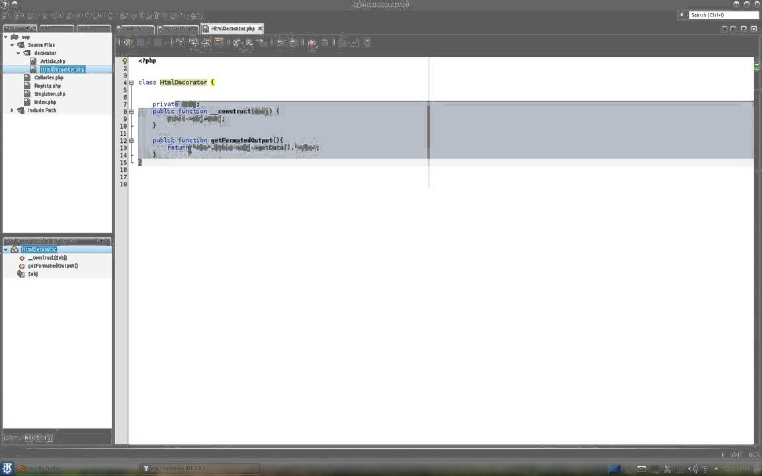Select HtmlDecorator.php in project tree

63,69
